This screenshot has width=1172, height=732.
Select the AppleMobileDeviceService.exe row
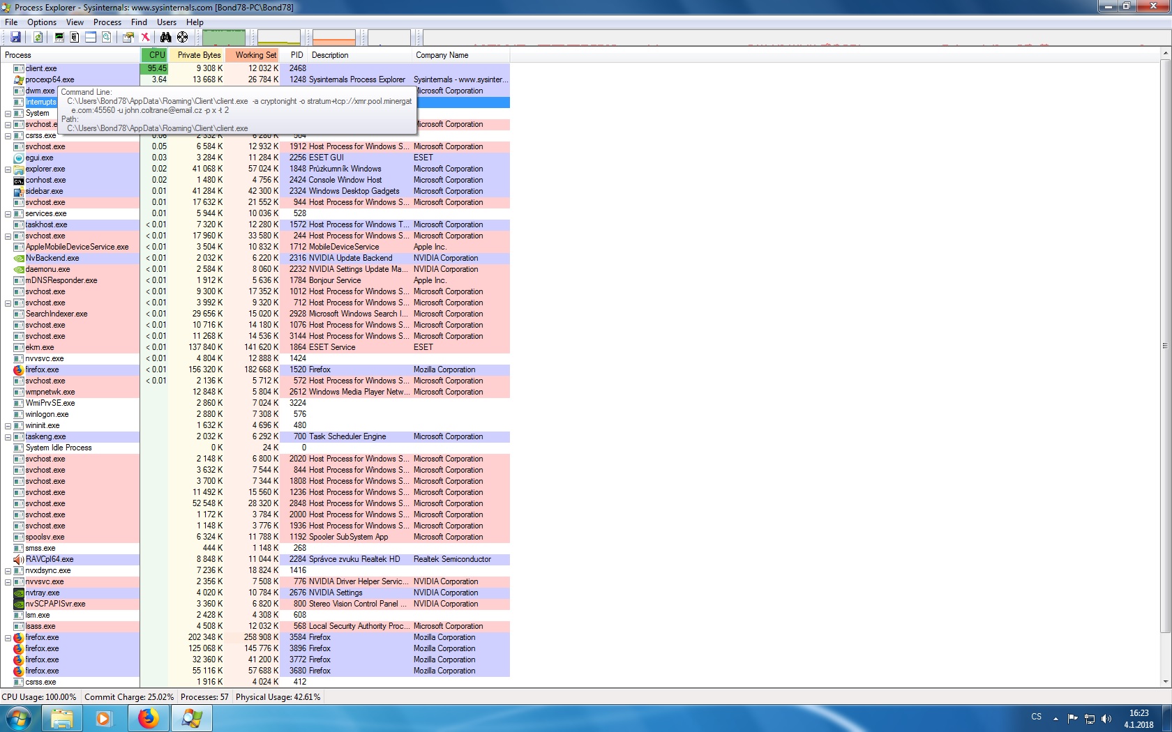(255, 247)
